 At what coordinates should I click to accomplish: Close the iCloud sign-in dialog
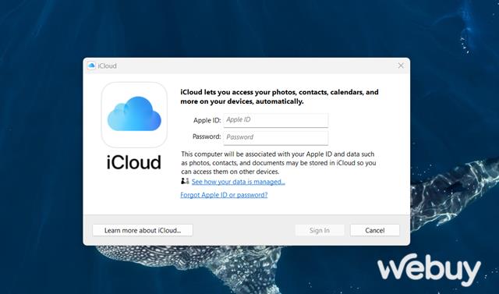tap(401, 66)
